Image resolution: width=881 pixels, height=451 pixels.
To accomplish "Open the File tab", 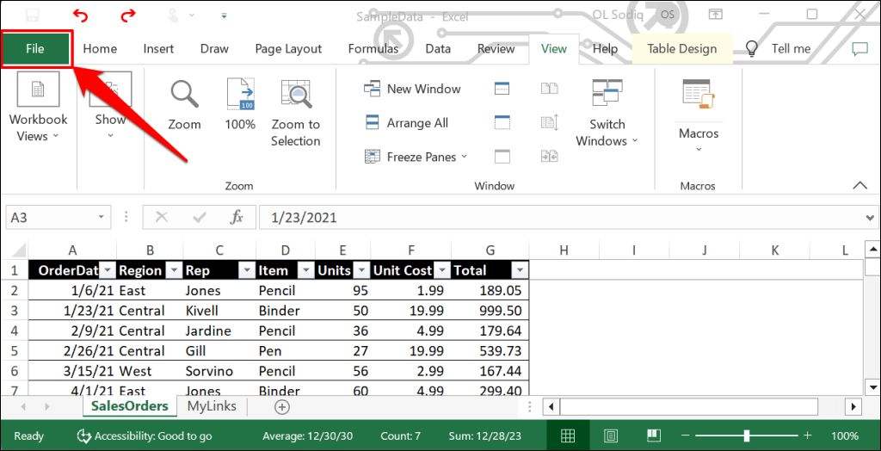I will click(x=35, y=49).
